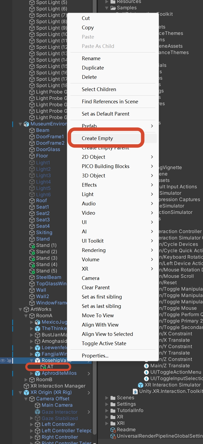This screenshot has width=203, height=444.
Task: Click the Gaze Interactor prefab icon
Action: pyautogui.click(x=37, y=412)
